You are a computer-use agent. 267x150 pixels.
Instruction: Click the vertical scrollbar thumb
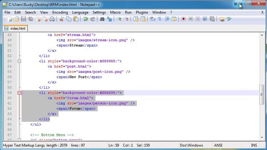tap(262, 95)
